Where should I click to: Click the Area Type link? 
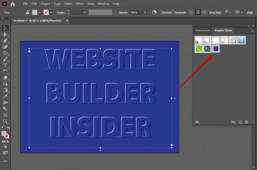pos(215,12)
